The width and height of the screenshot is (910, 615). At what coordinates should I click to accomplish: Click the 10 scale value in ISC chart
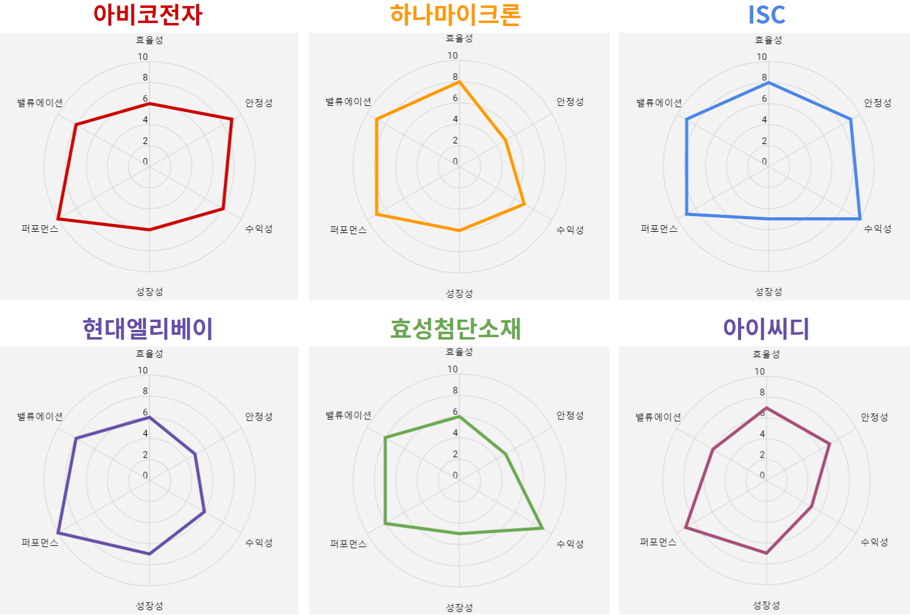[x=762, y=57]
